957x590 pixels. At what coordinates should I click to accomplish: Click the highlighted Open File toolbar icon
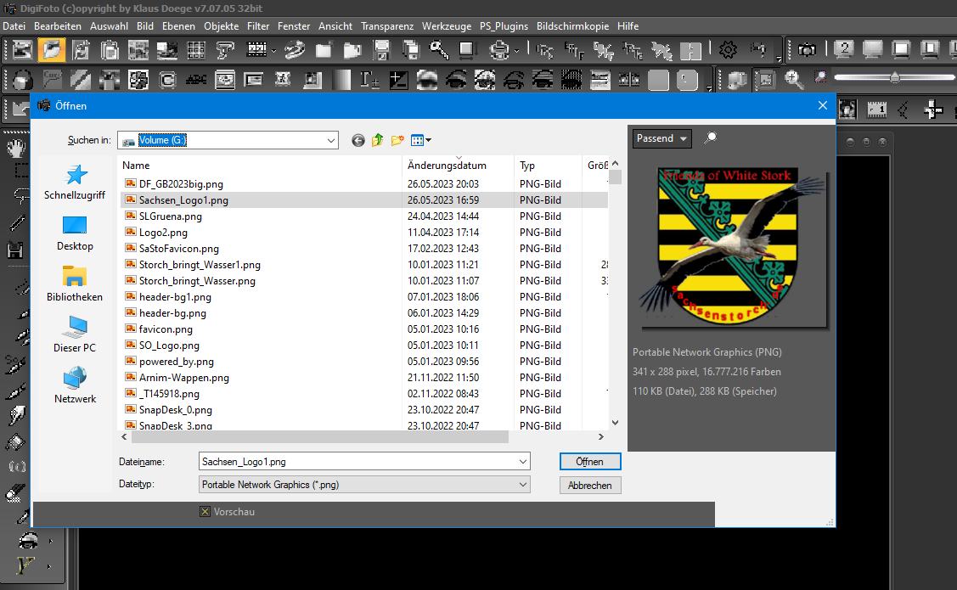point(51,49)
